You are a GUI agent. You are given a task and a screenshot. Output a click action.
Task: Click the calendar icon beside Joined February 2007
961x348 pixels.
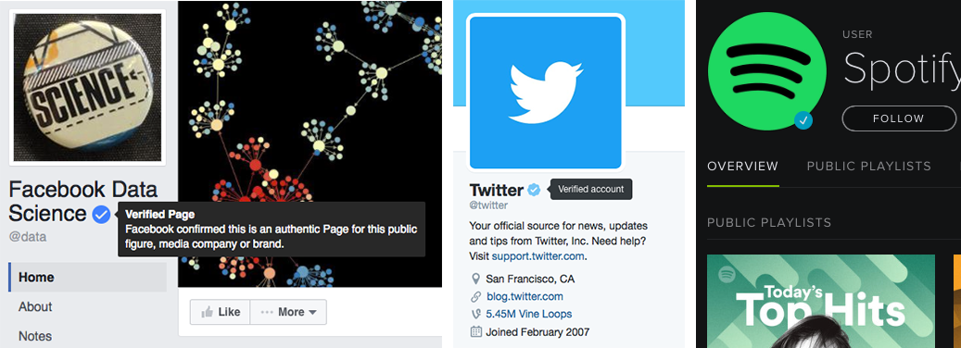[x=476, y=332]
